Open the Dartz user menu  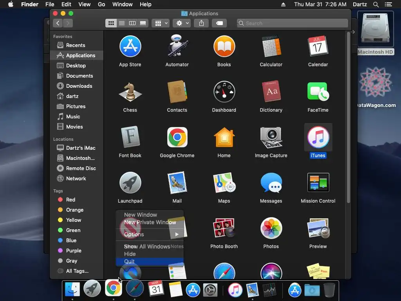(x=360, y=4)
